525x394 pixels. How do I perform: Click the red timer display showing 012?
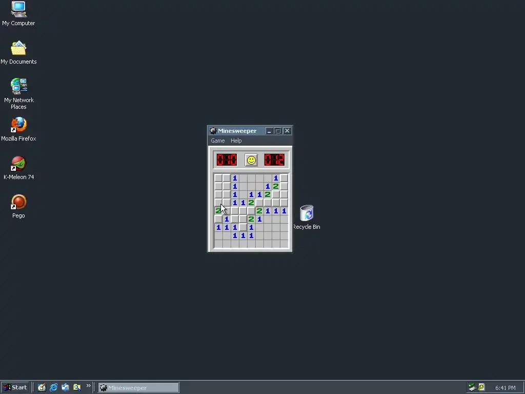point(274,160)
